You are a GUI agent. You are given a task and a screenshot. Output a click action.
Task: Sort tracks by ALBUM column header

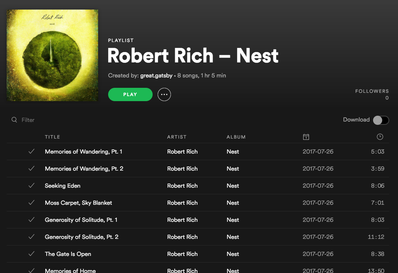[236, 137]
